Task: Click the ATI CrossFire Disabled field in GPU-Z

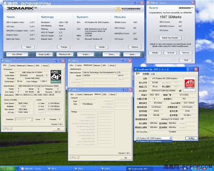Action: pyautogui.click(x=172, y=132)
